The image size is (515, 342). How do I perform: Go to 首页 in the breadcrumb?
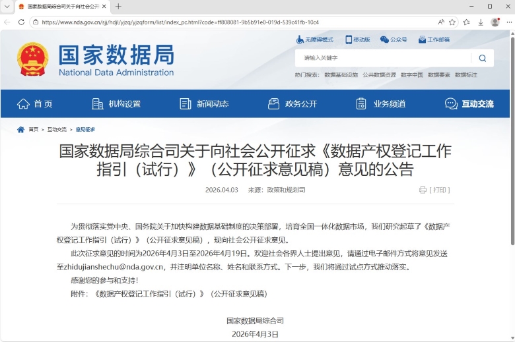pyautogui.click(x=33, y=130)
